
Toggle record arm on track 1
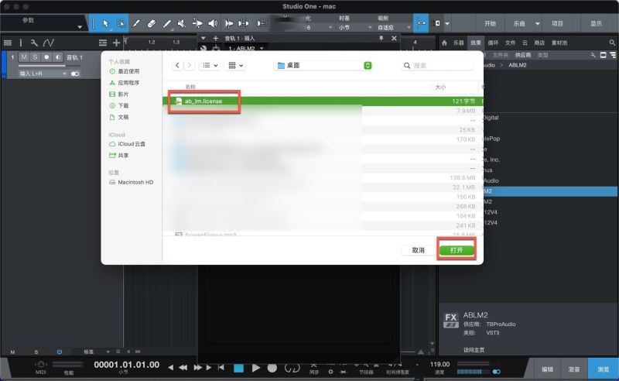click(x=46, y=57)
